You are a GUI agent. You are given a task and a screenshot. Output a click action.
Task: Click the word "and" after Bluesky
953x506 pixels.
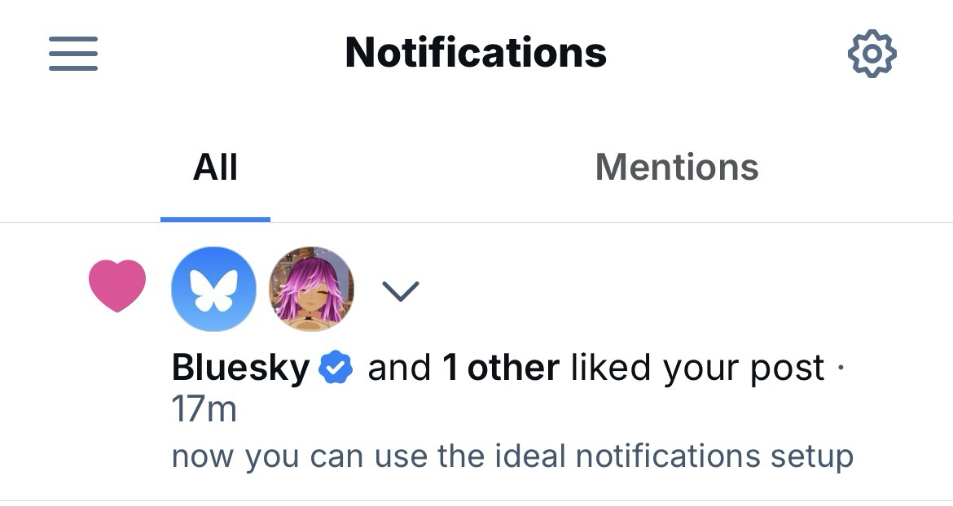[x=398, y=369]
